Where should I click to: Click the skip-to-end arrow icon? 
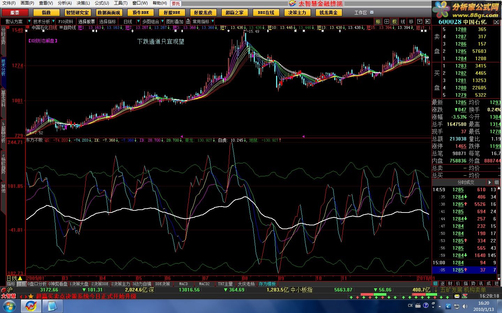coord(428,22)
